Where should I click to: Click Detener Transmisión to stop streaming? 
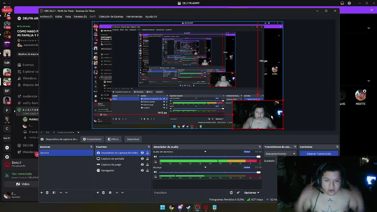(319, 154)
